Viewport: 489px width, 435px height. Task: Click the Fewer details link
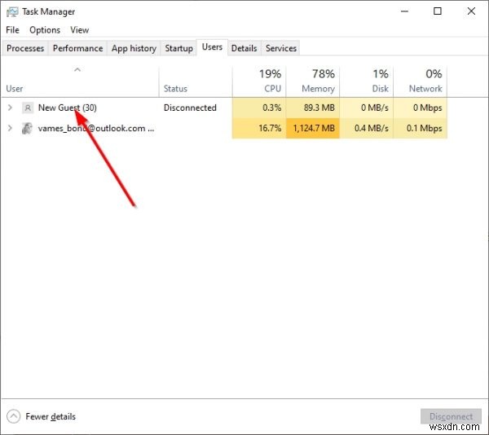pyautogui.click(x=51, y=416)
